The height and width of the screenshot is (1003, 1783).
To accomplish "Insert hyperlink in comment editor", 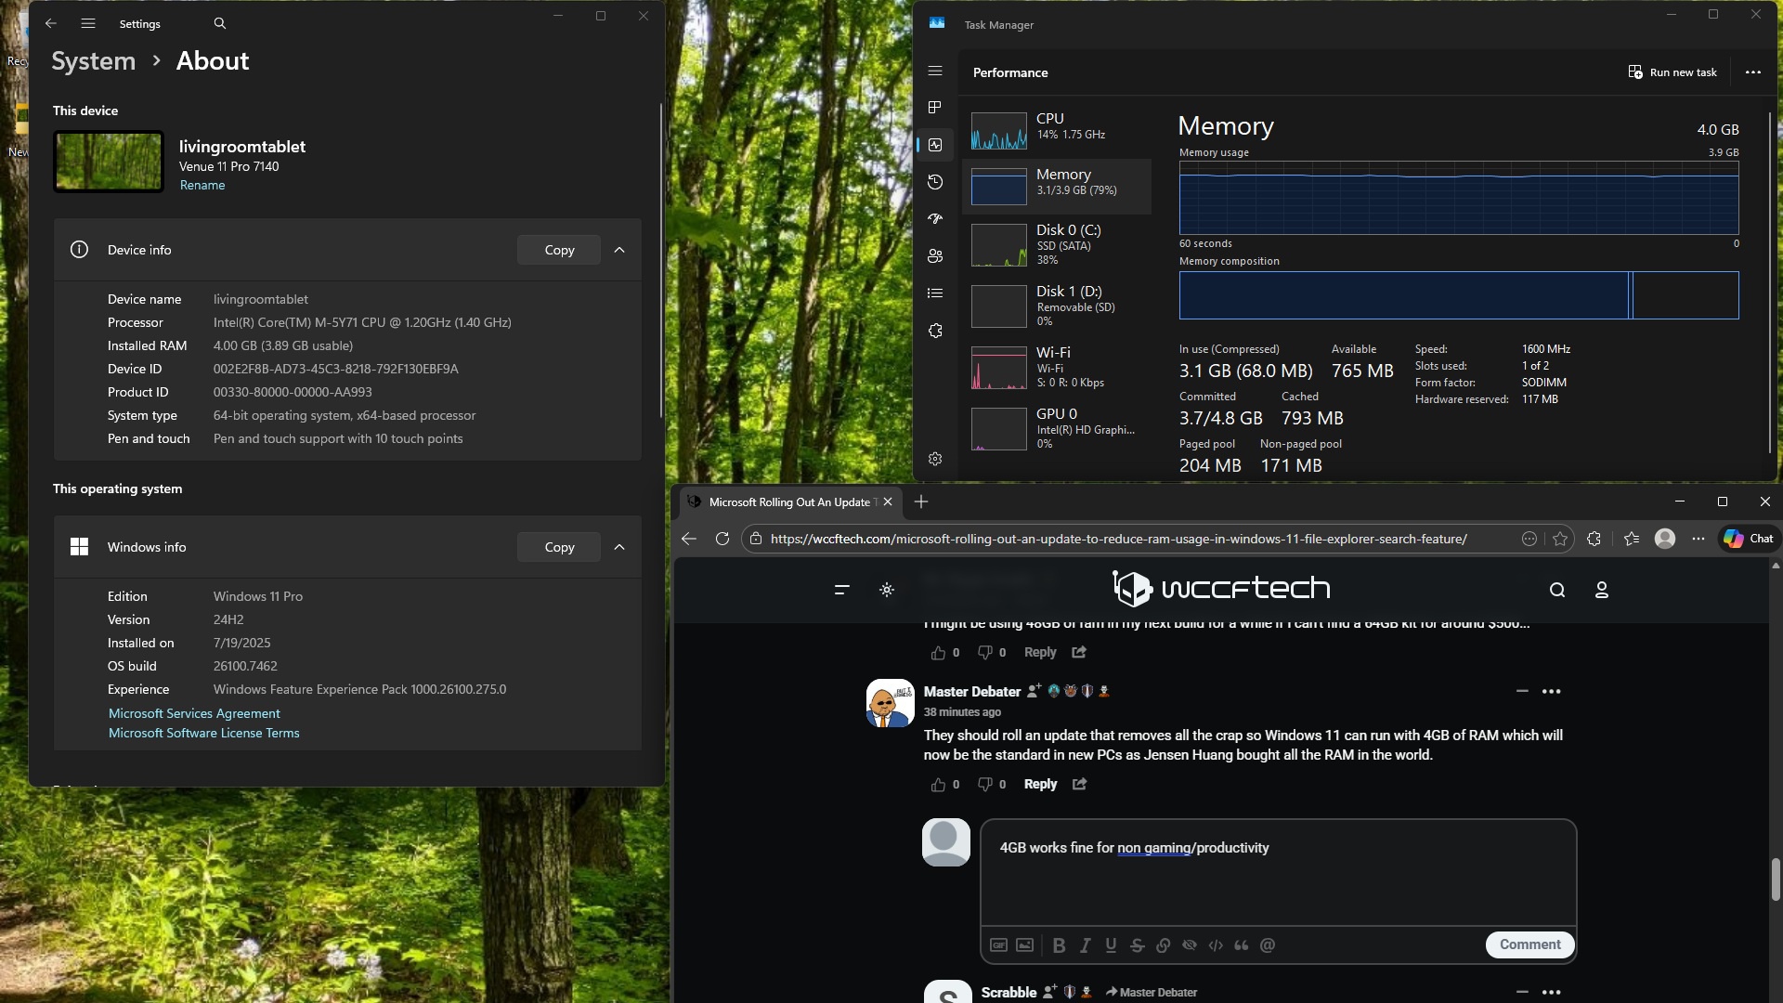I will coord(1163,944).
